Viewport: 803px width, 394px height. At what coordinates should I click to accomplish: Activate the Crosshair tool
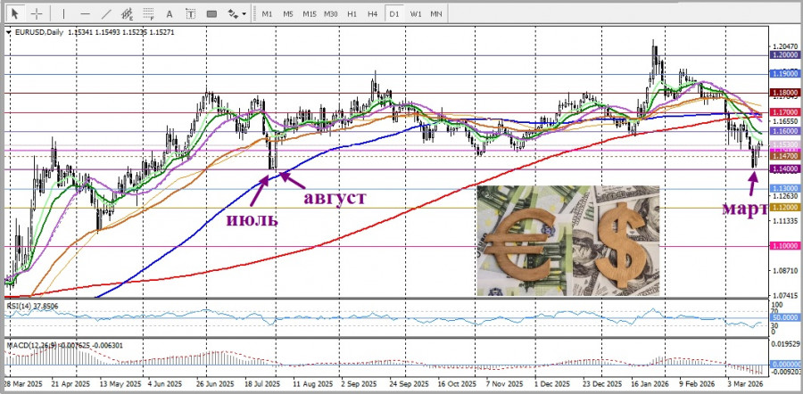tap(37, 13)
